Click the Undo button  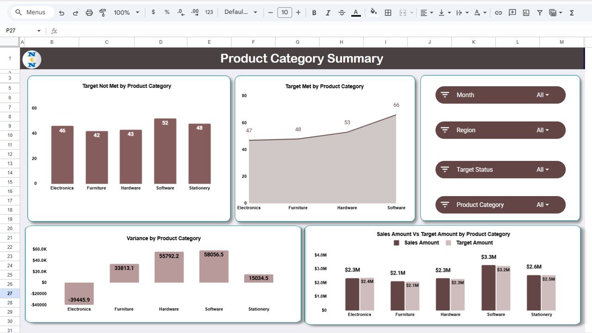(x=62, y=12)
